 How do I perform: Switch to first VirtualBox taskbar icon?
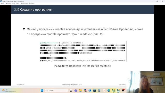point(113,90)
